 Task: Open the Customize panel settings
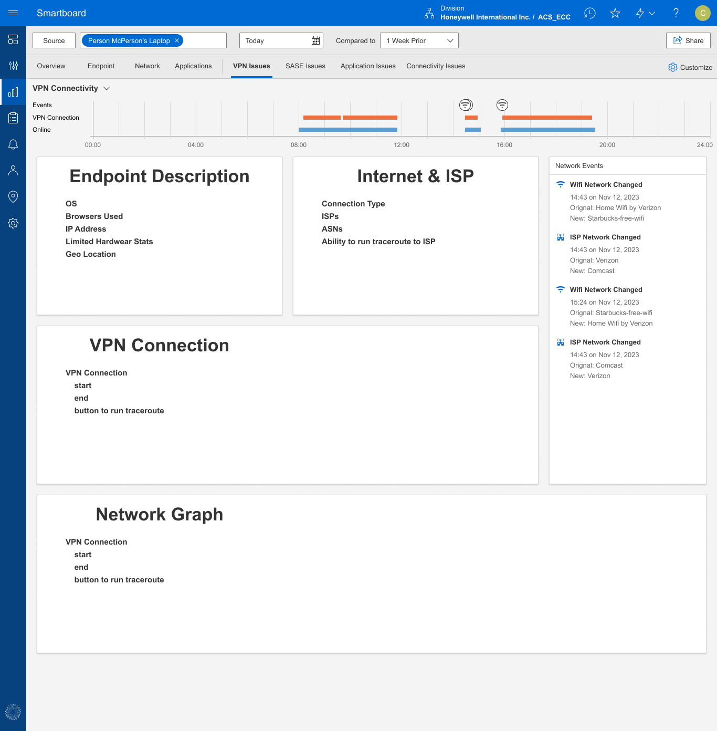click(x=690, y=67)
